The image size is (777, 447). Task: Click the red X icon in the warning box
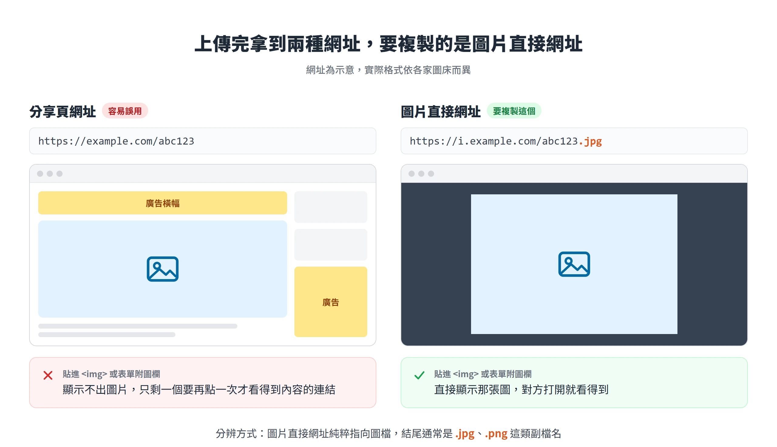tap(48, 375)
